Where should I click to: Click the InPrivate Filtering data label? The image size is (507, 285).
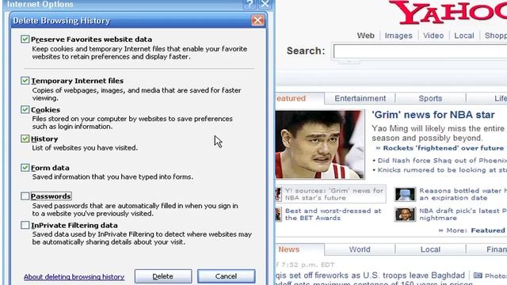[x=74, y=225]
